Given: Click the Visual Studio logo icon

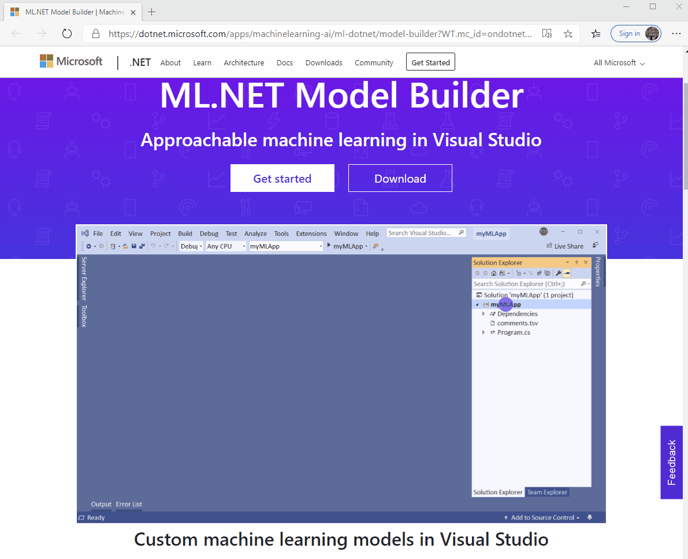Looking at the screenshot, I should (x=85, y=233).
